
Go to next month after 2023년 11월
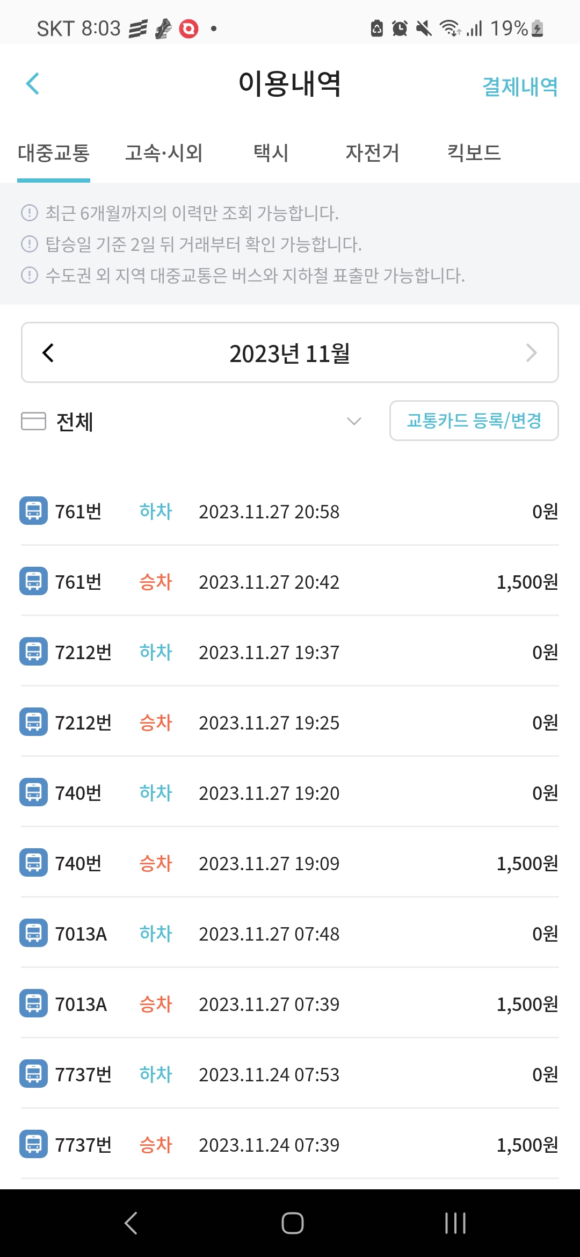(531, 353)
